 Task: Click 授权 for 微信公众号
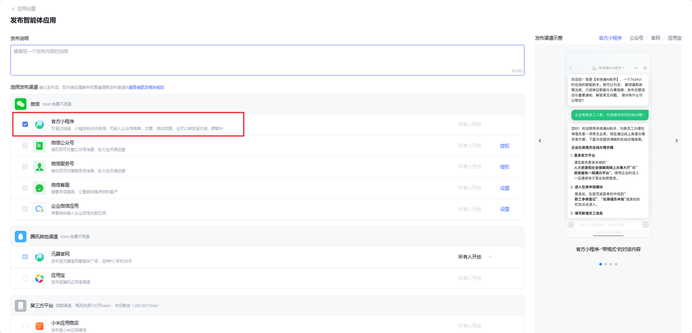[x=504, y=146]
